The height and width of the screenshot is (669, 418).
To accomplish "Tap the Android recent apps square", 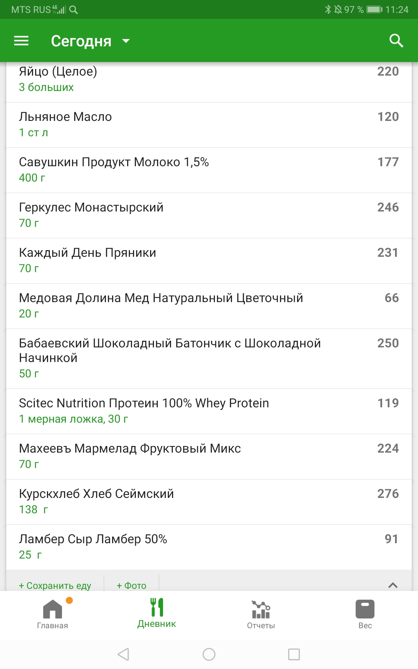I will (x=294, y=654).
